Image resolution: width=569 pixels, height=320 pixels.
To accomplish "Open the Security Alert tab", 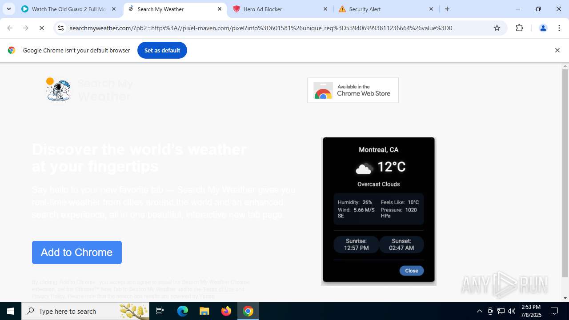I will point(386,9).
